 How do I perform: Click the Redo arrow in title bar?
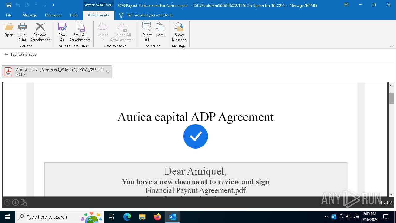pos(27,5)
